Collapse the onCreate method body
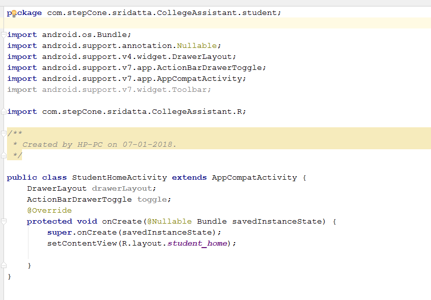Image resolution: width=431 pixels, height=300 pixels. pyautogui.click(x=3, y=222)
